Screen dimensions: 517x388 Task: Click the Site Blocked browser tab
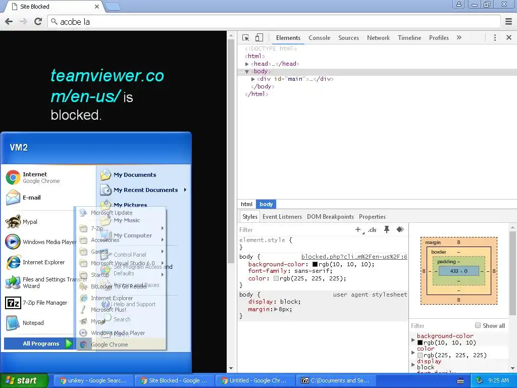click(x=55, y=7)
